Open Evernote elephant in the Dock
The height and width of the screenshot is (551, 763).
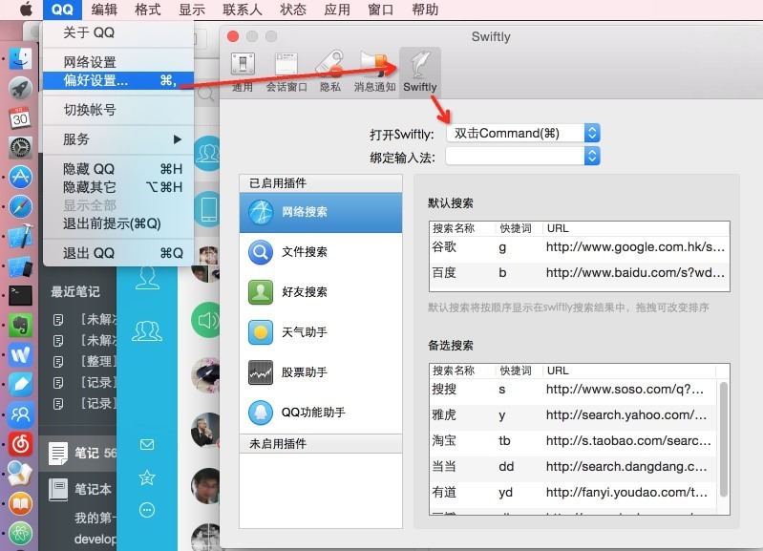tap(20, 325)
